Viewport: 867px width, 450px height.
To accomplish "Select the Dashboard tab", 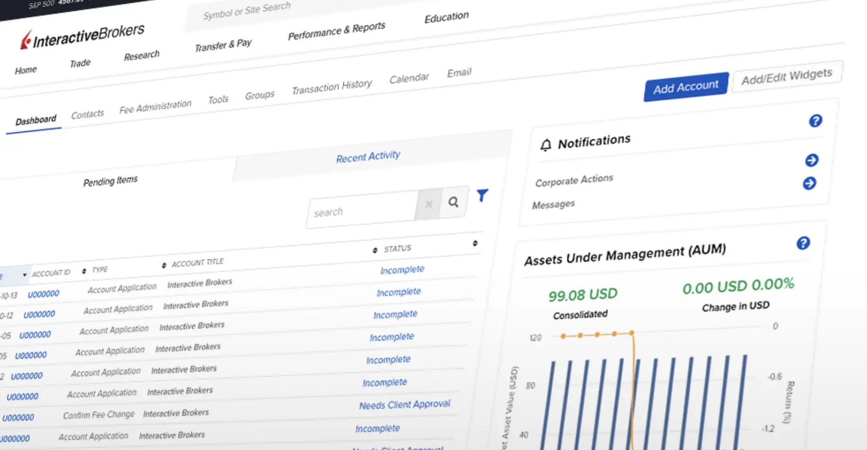I will tap(36, 120).
